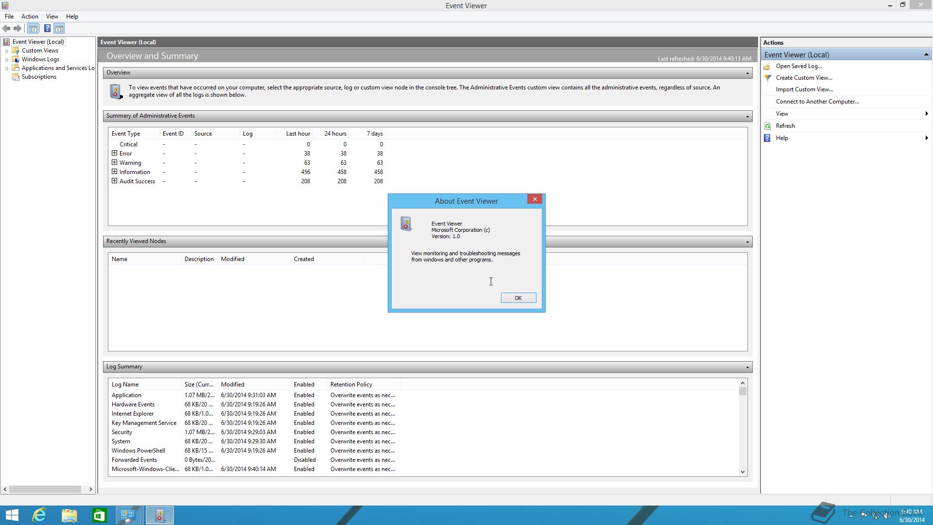Expand the Warning event type row

tap(114, 162)
